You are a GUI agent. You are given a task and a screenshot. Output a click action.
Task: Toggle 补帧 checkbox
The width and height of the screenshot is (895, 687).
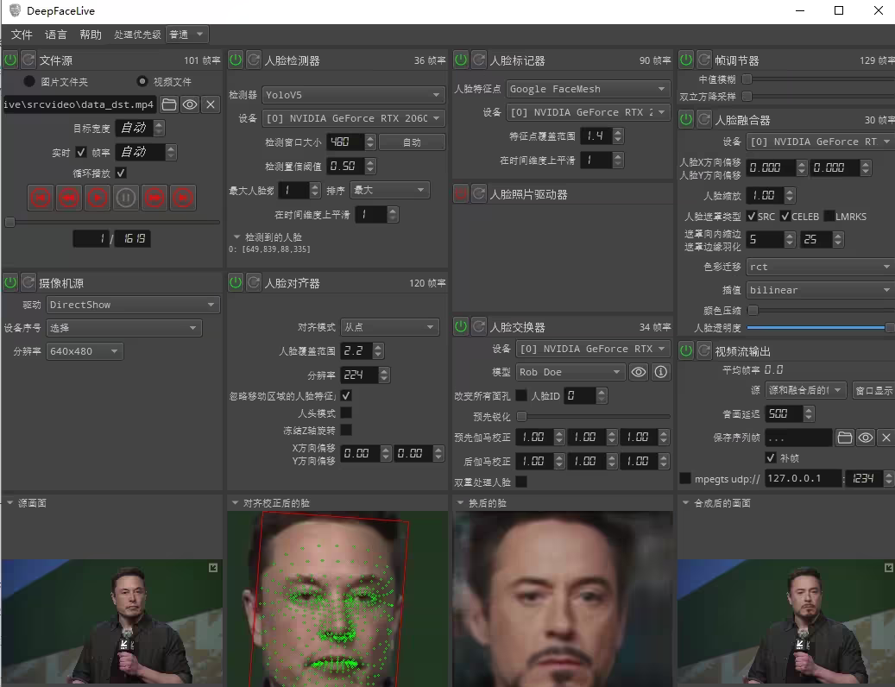pos(771,457)
